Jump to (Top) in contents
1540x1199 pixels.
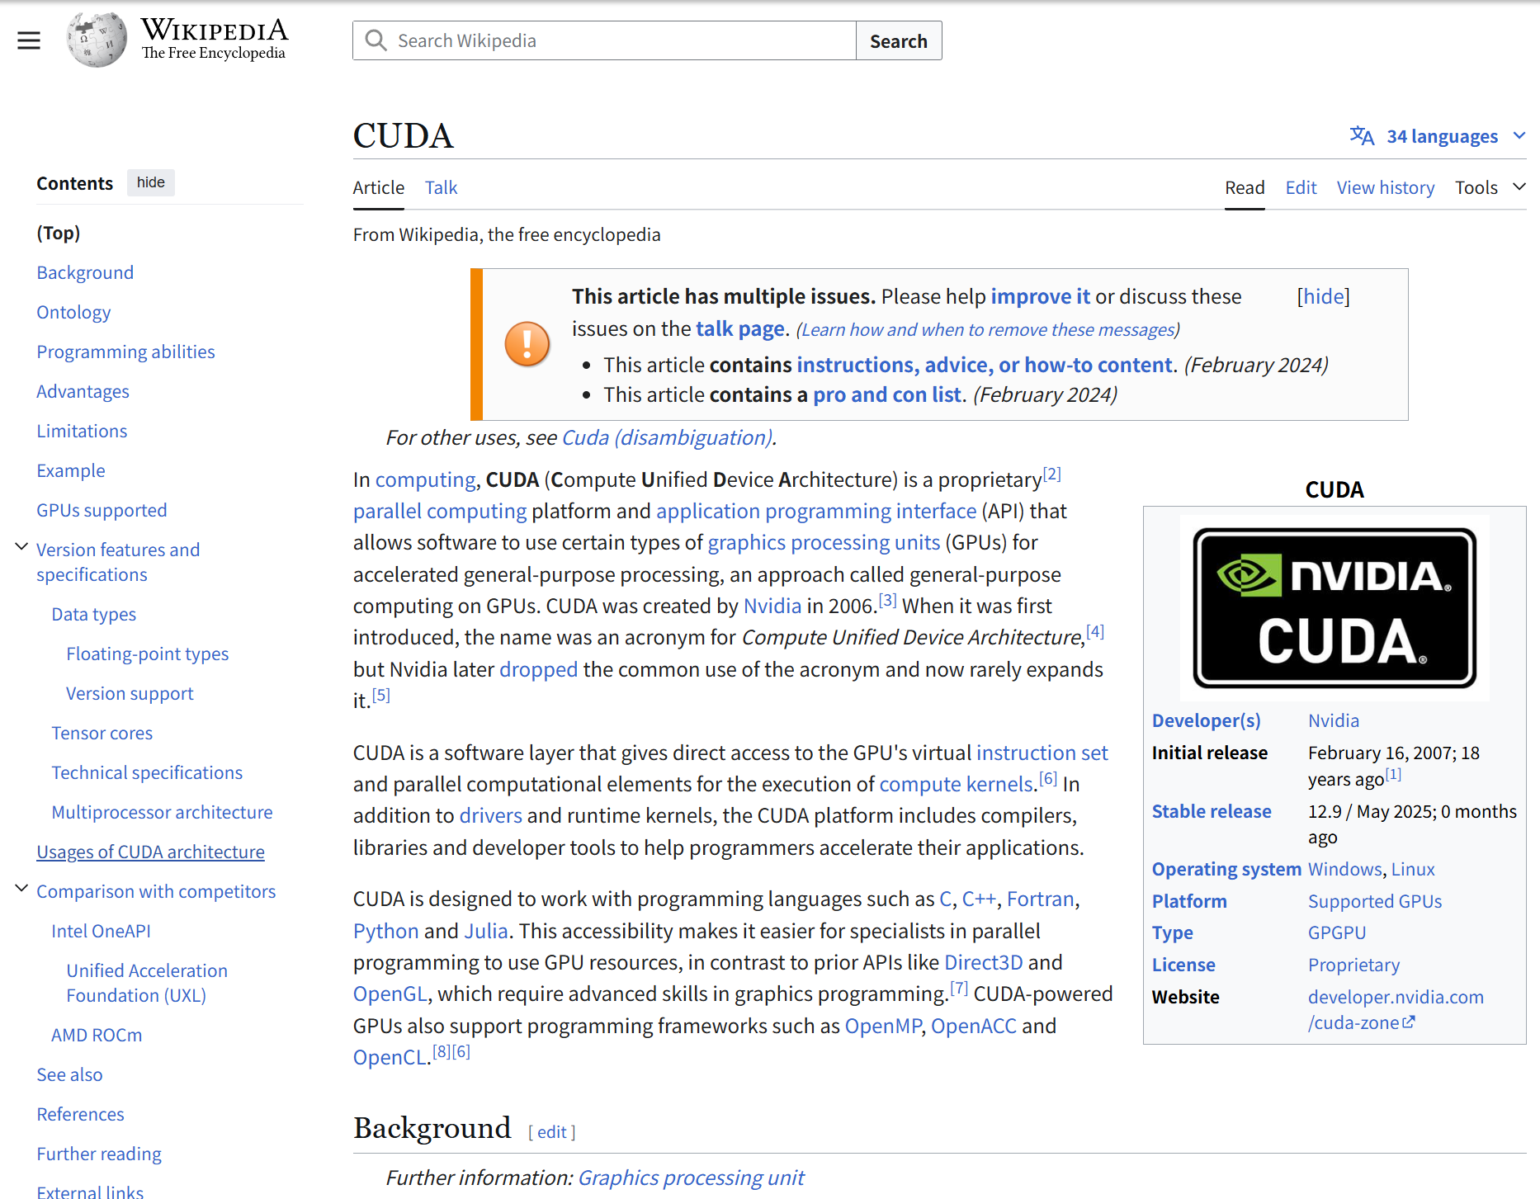pyautogui.click(x=59, y=233)
